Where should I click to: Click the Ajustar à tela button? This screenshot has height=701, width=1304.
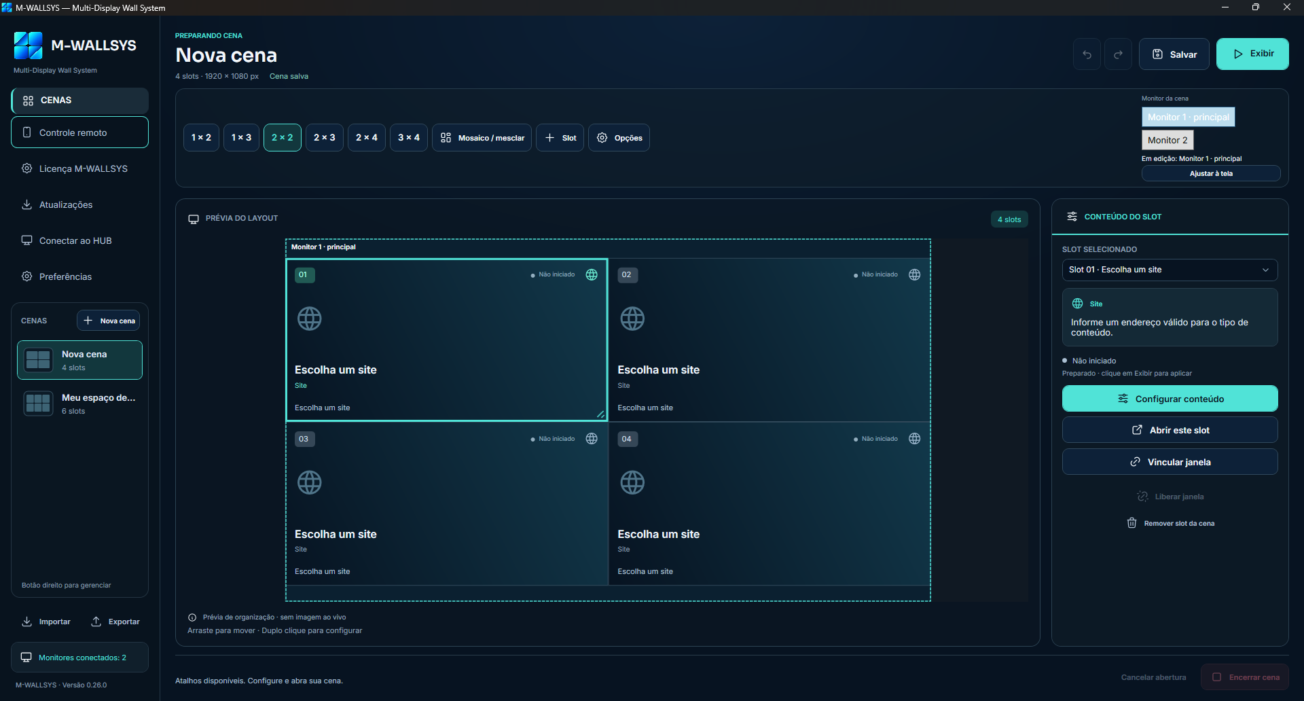click(x=1211, y=174)
